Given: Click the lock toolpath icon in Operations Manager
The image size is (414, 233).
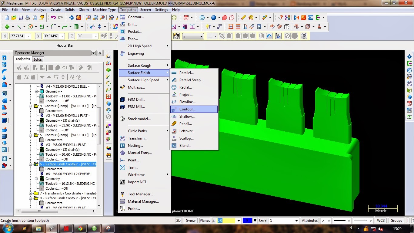Looking at the screenshot, I should click(x=19, y=77).
